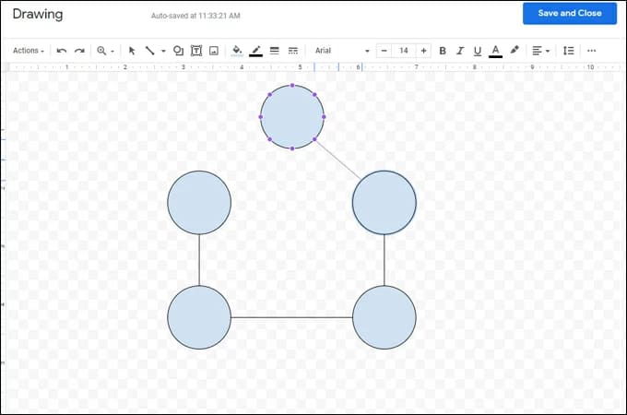Toggle Underline formatting
This screenshot has height=415, width=627.
click(x=478, y=51)
